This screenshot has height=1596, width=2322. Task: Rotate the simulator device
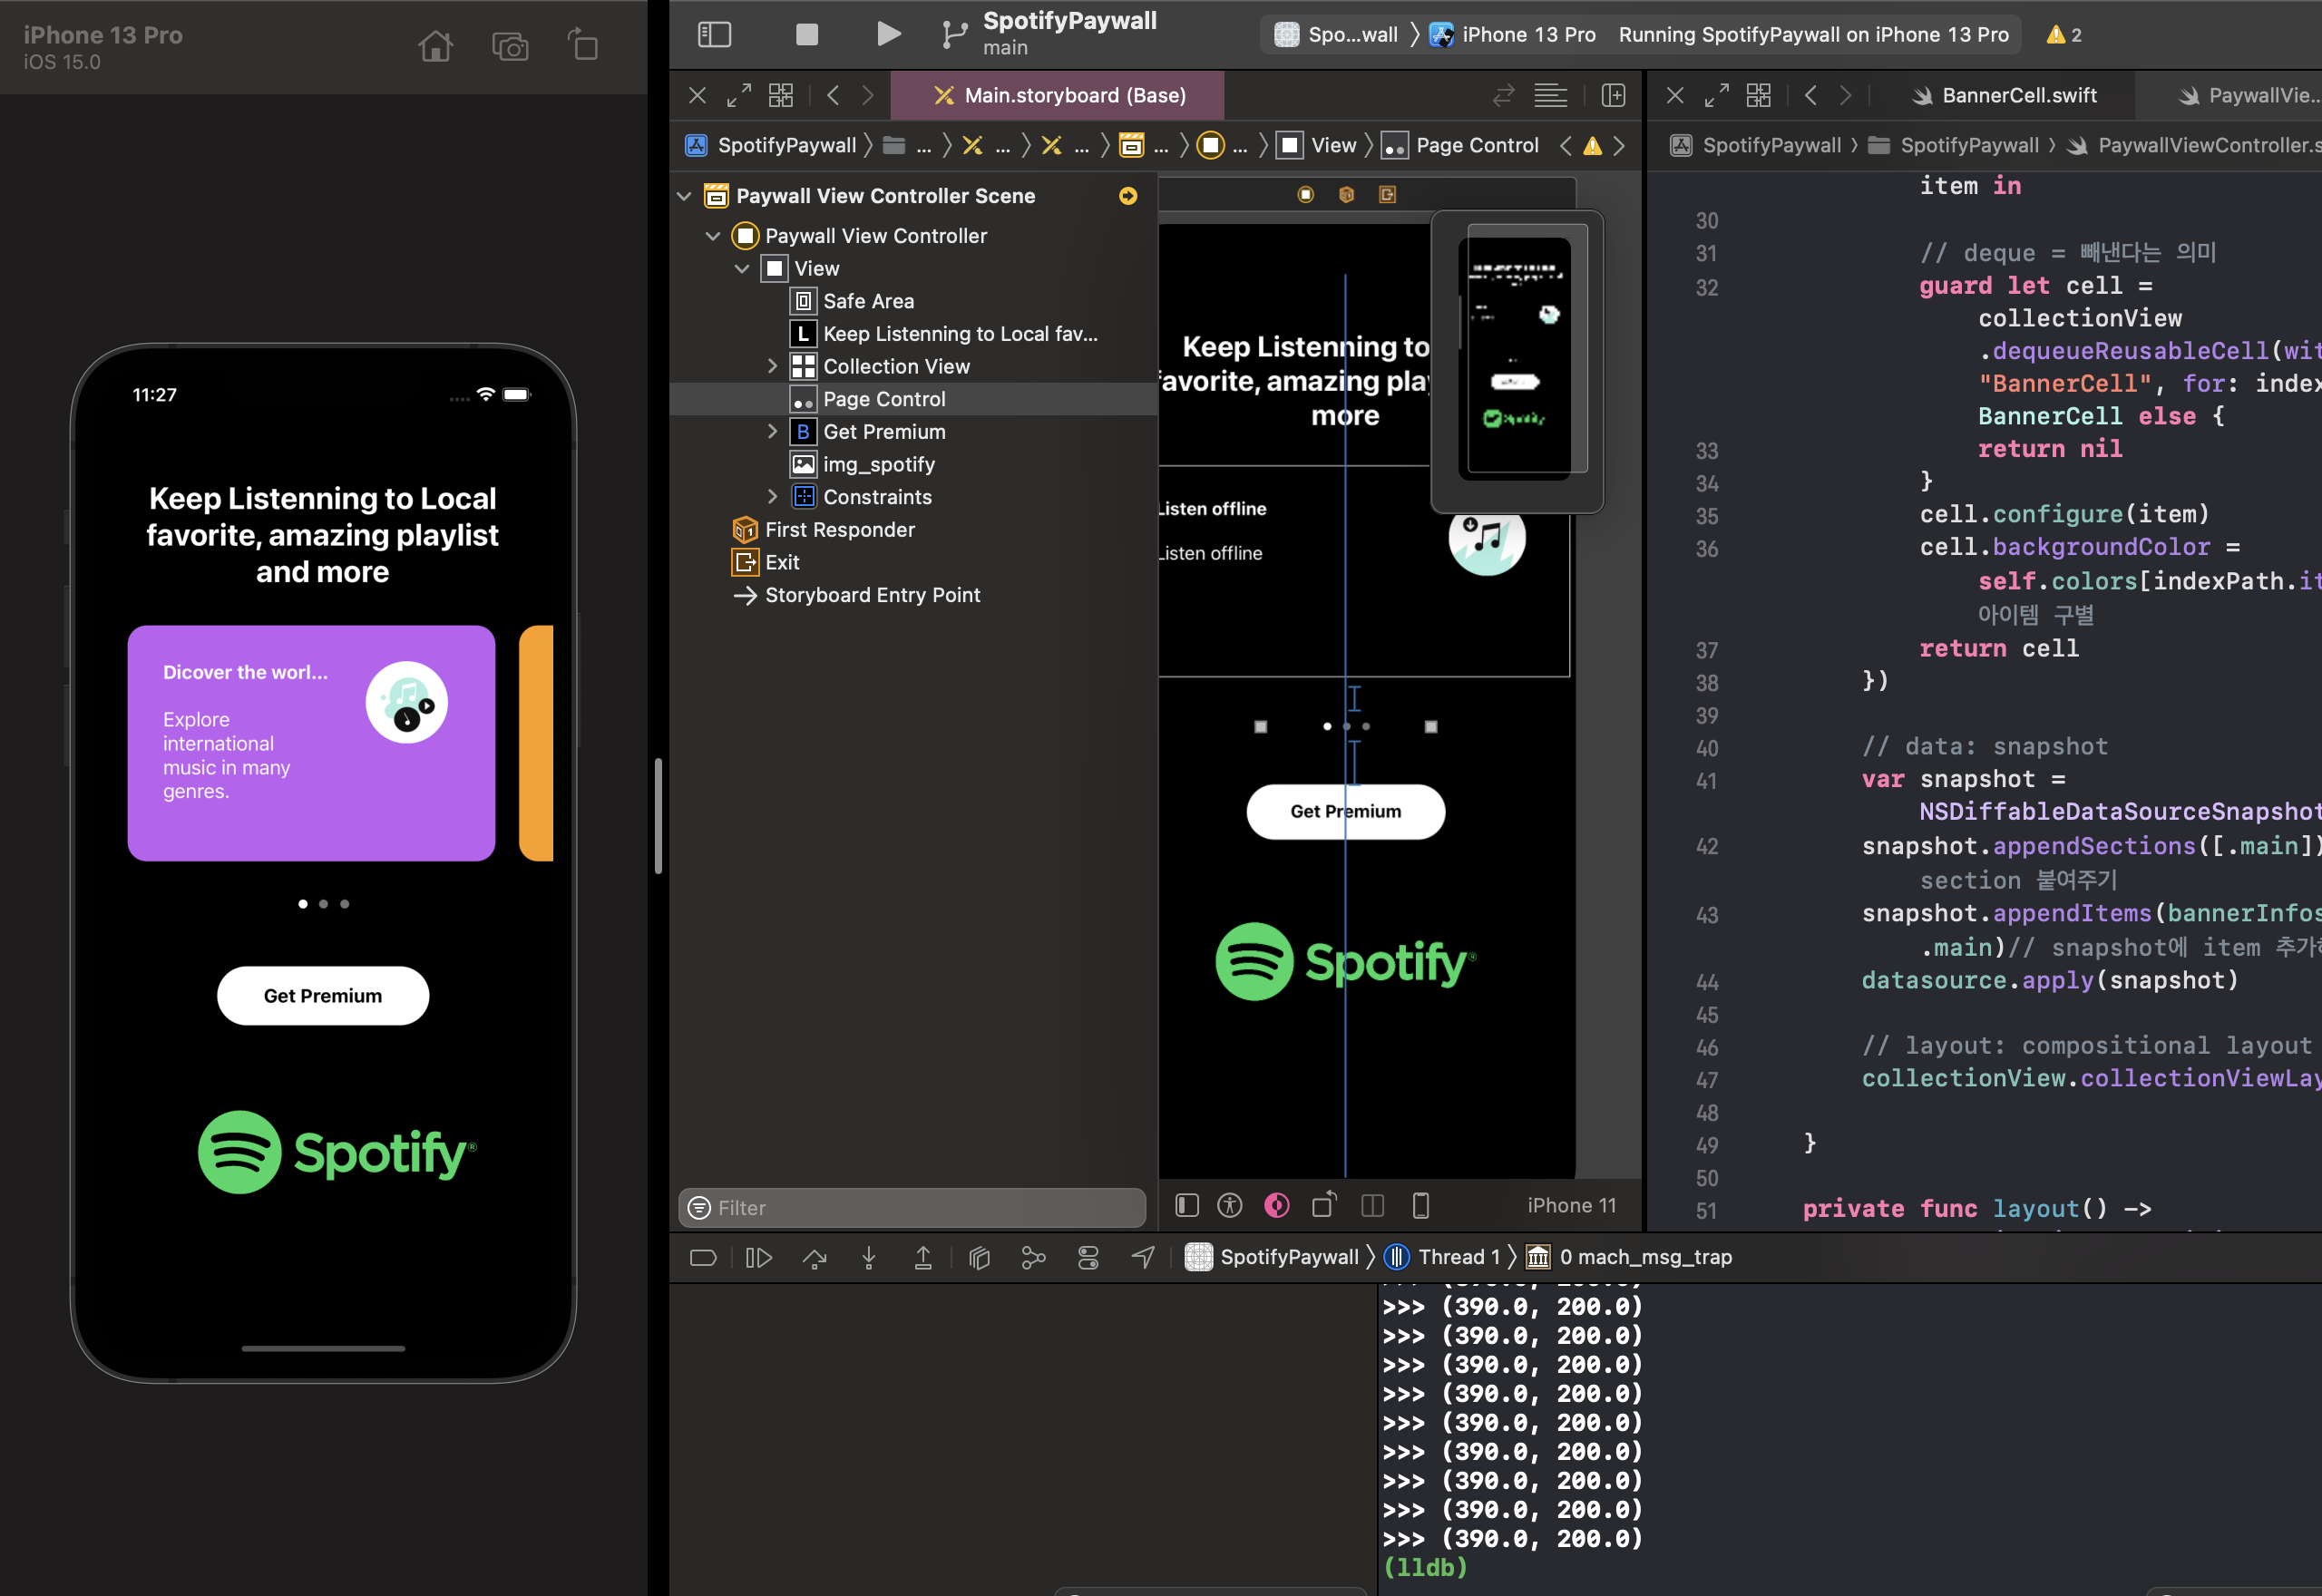(583, 45)
